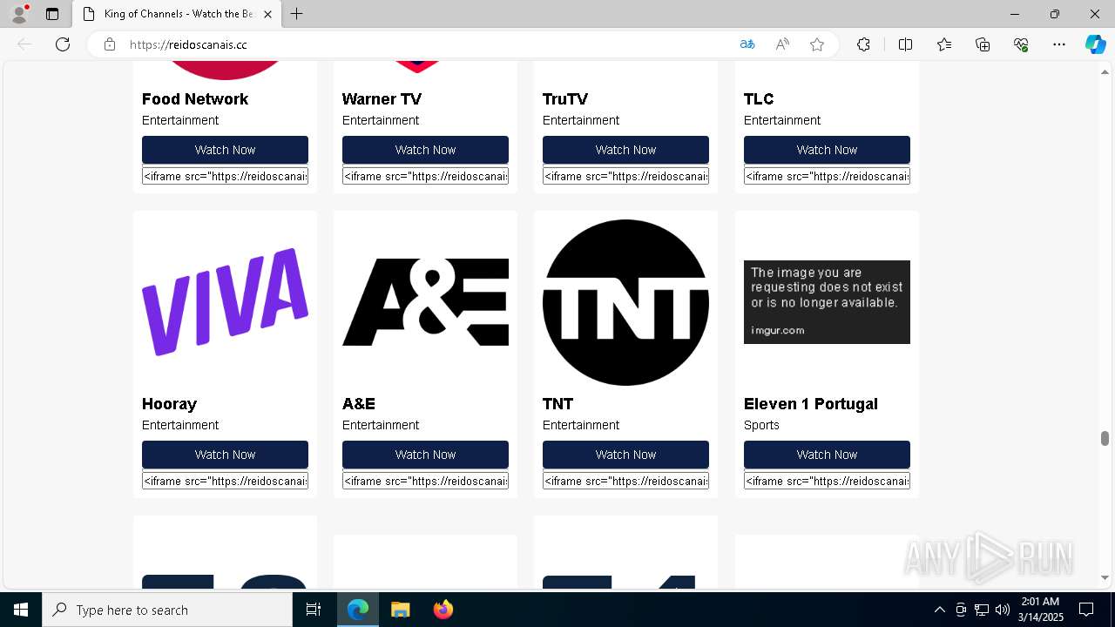View site information lock icon
The image size is (1115, 627).
click(110, 44)
